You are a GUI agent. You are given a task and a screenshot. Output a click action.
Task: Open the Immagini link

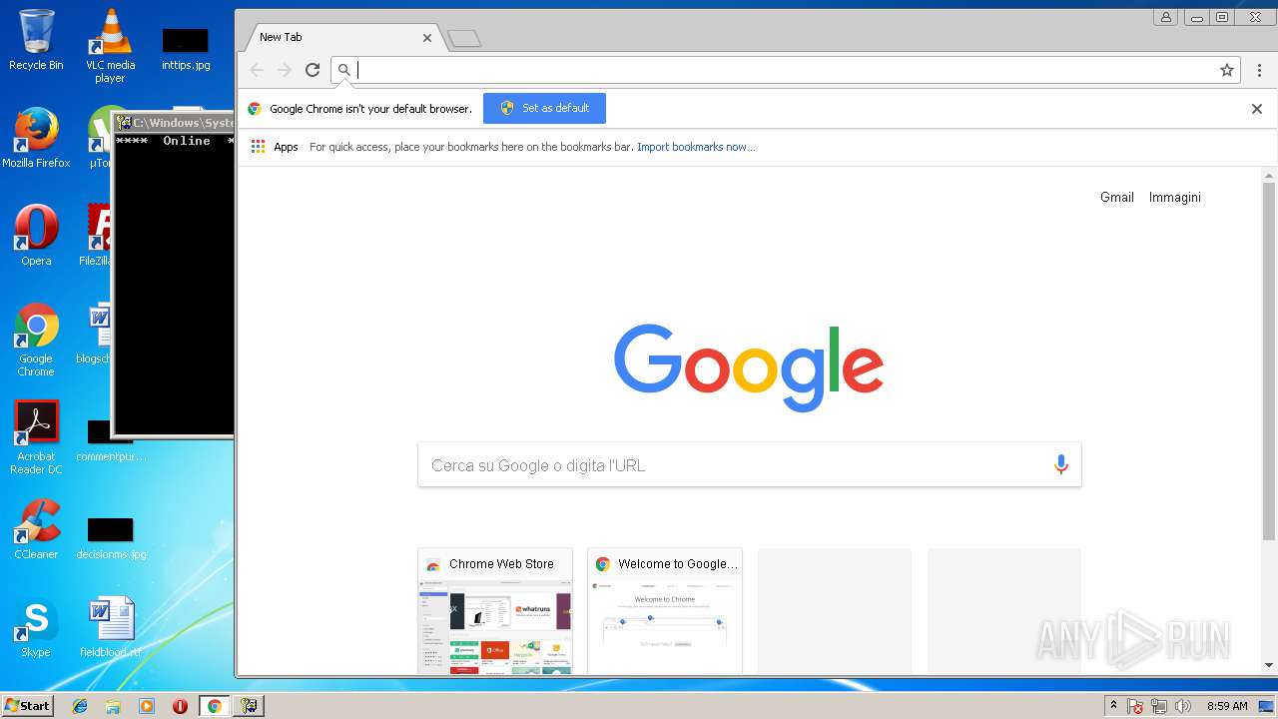1175,198
